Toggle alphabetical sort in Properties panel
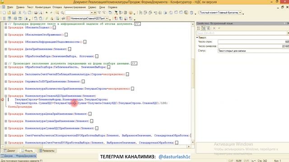The width and height of the screenshot is (289, 162). (199, 28)
